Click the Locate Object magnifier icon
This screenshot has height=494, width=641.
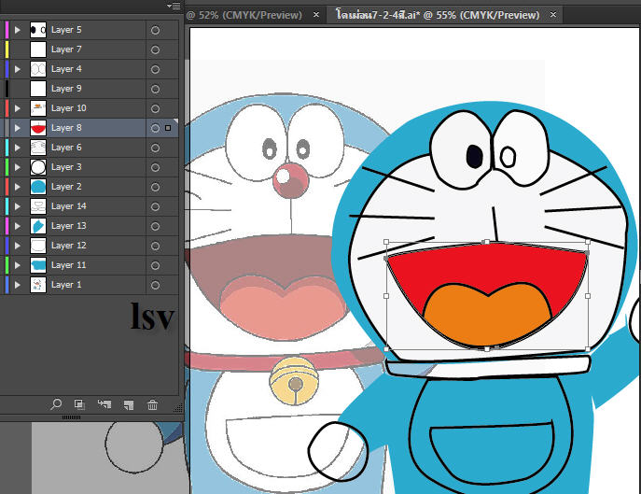click(x=57, y=404)
